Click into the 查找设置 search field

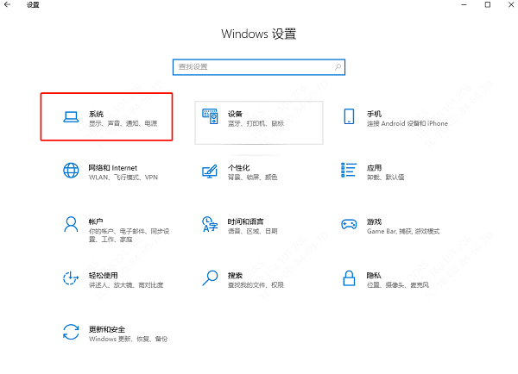click(x=250, y=66)
